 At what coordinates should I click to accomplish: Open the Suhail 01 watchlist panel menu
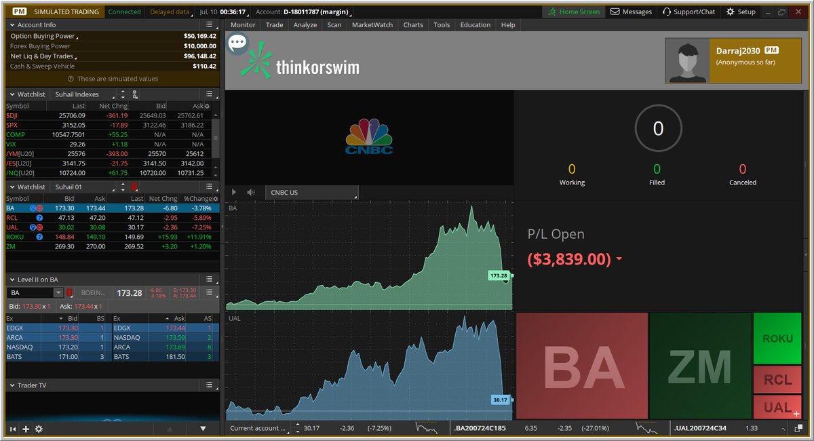tap(210, 187)
